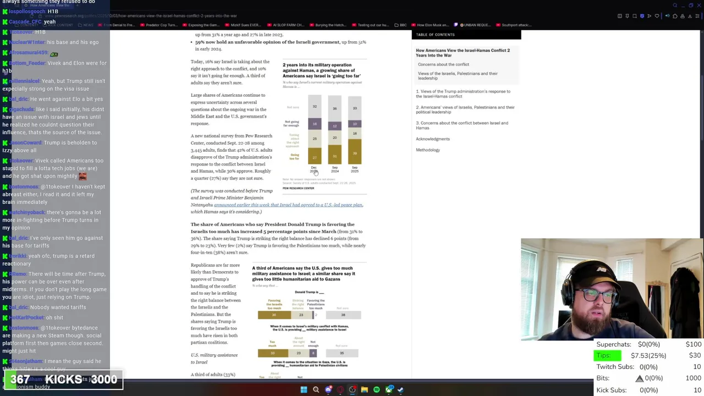Open '2. Americans' views of Israelis, Palestinians'

coord(465,109)
